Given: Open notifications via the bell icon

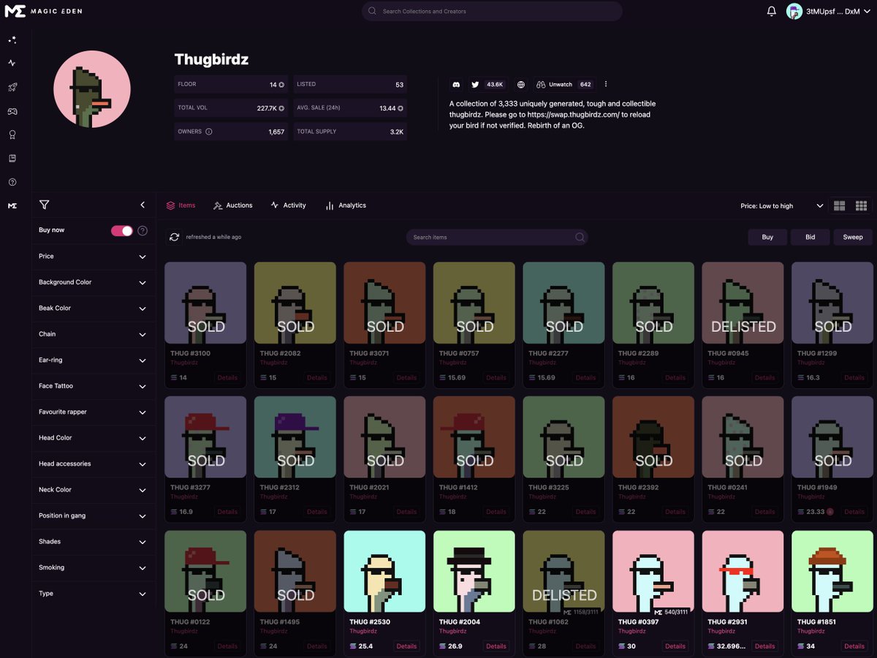Looking at the screenshot, I should pos(771,11).
